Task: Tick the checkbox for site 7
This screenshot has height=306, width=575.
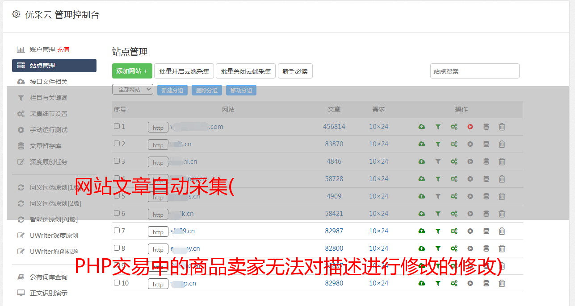Action: (117, 231)
